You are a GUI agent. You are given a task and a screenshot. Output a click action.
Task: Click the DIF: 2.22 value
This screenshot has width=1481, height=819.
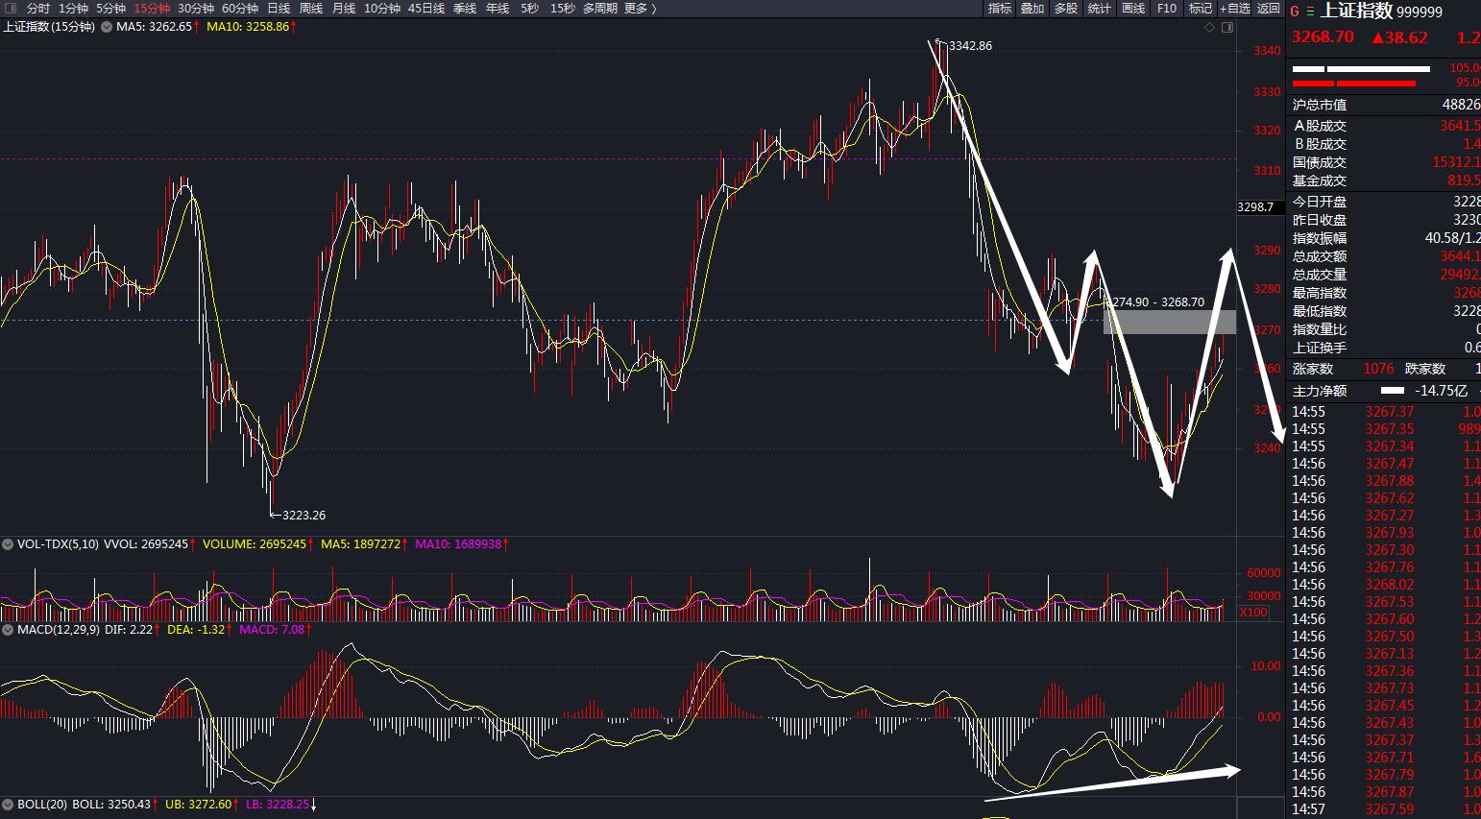[129, 630]
